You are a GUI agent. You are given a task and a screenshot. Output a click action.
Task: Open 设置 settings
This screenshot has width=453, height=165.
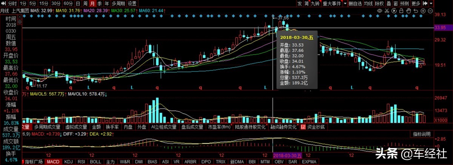coord(132,4)
